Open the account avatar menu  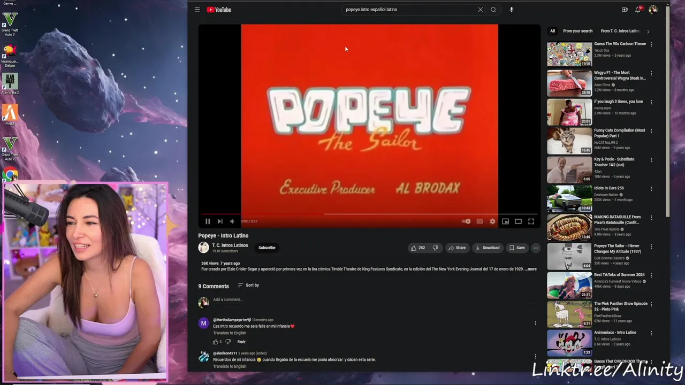[653, 10]
